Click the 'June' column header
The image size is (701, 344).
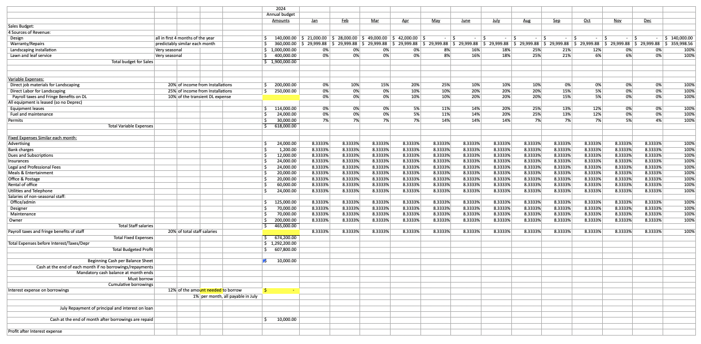tap(466, 20)
